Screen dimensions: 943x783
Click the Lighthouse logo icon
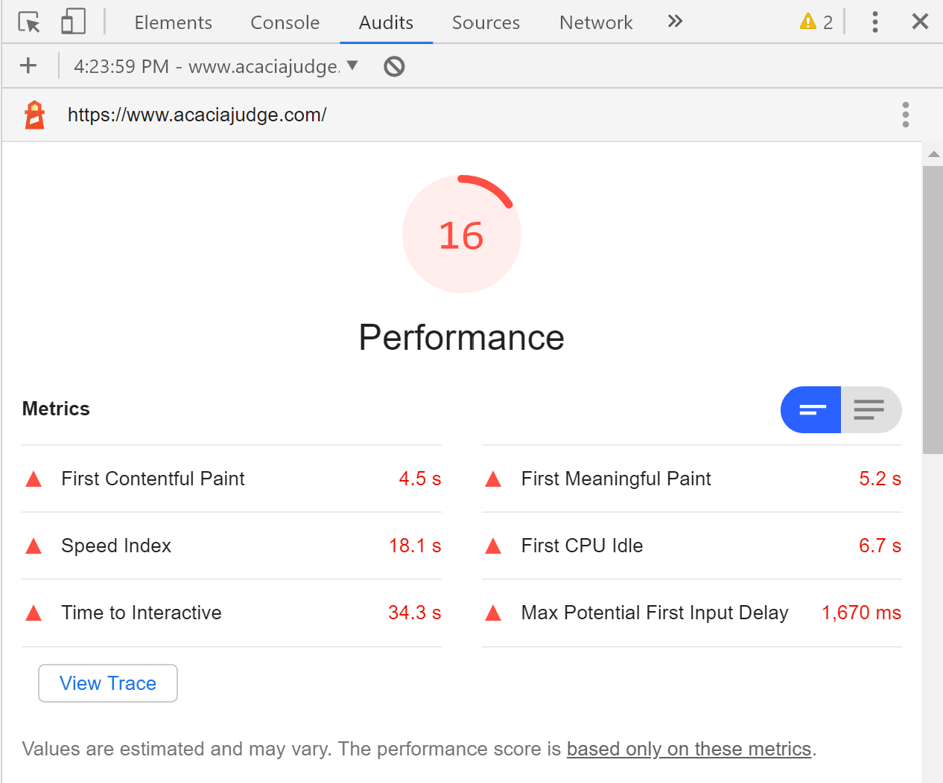pos(35,115)
